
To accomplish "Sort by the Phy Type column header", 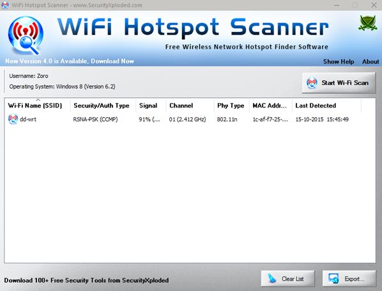I will [232, 106].
